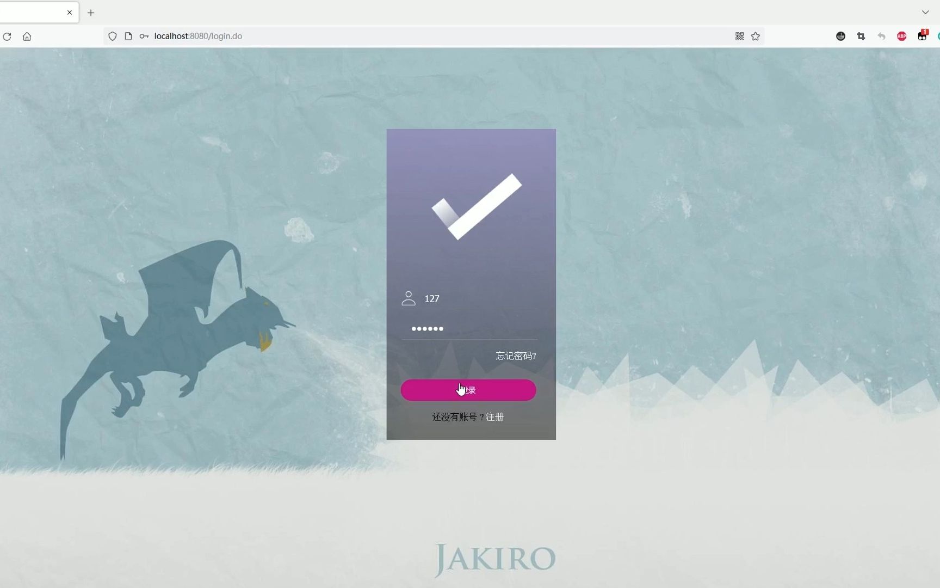940x588 pixels.
Task: Open tracking protection shield in address bar
Action: (113, 36)
